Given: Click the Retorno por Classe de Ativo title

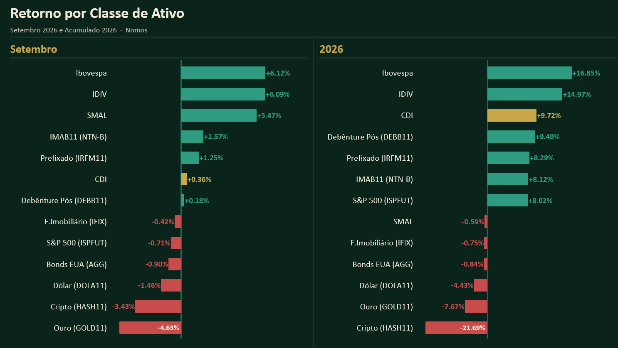Looking at the screenshot, I should pos(97,13).
